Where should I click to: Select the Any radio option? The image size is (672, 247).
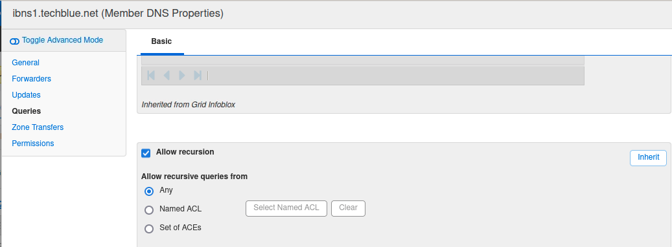tap(149, 191)
